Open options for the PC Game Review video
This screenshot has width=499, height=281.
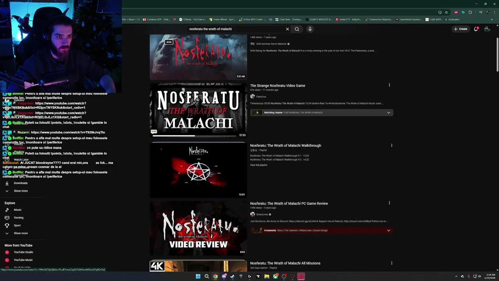click(389, 203)
